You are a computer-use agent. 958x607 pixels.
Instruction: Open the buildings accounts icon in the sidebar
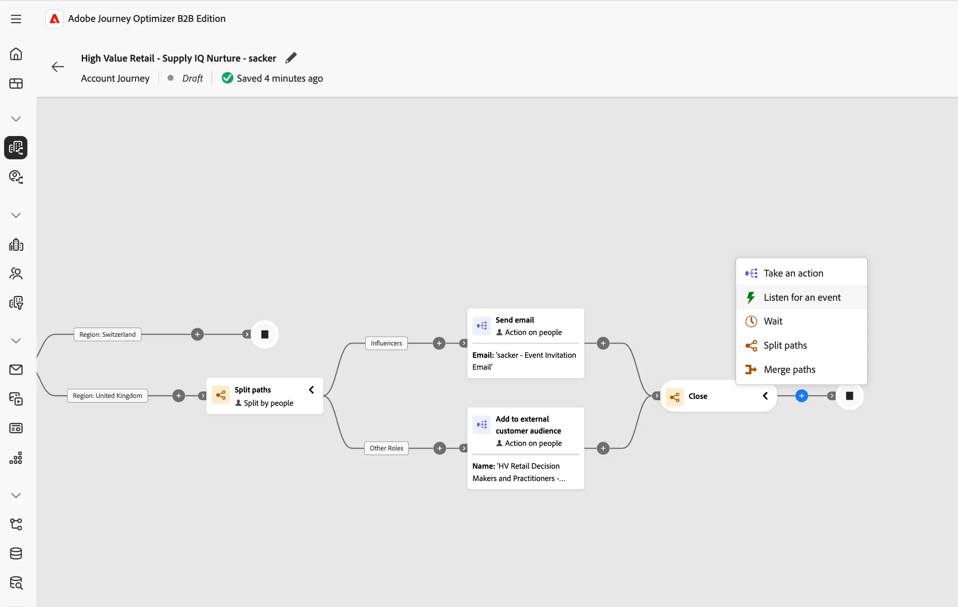(16, 245)
